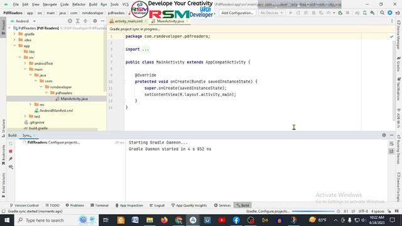Click UTF-8 encoding in status bar
The image size is (402, 226).
pyautogui.click(x=363, y=212)
